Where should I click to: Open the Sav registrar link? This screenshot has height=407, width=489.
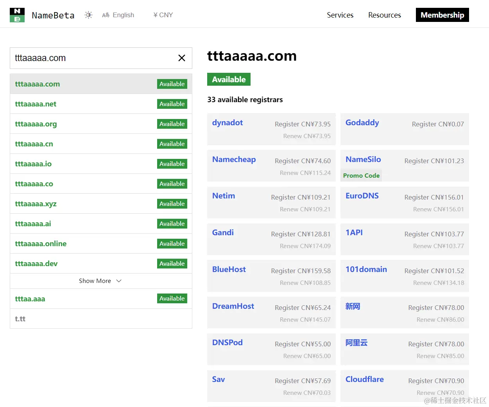pyautogui.click(x=219, y=379)
